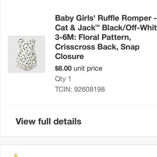This screenshot has height=157, width=157.
Task: Click the 3-6M: Floral Pattern line
Action: click(93, 37)
